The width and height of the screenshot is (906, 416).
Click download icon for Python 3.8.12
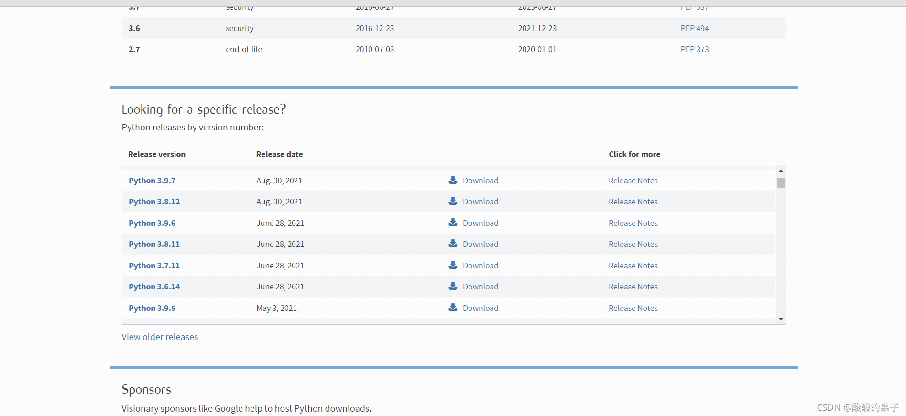[x=453, y=201]
